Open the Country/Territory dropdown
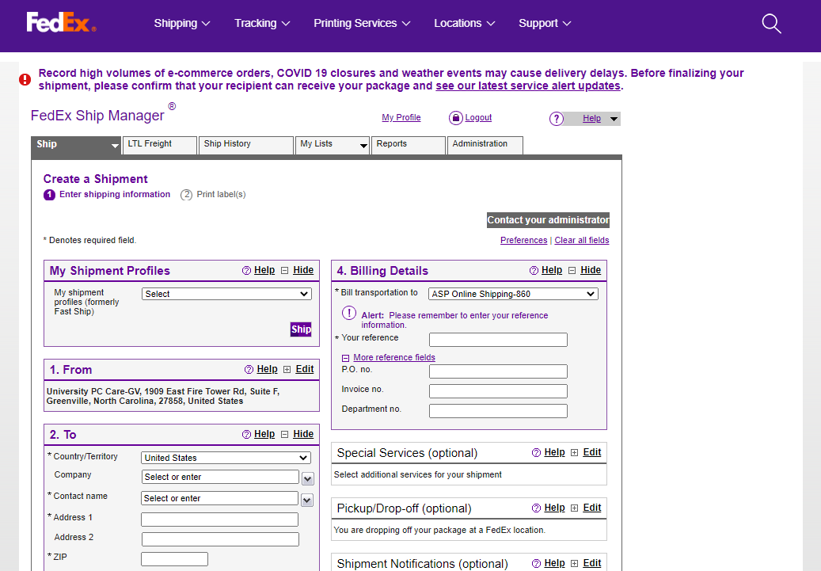This screenshot has height=571, width=821. (x=226, y=458)
